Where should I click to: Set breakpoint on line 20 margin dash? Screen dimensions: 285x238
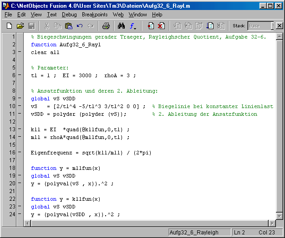[x=20, y=184]
